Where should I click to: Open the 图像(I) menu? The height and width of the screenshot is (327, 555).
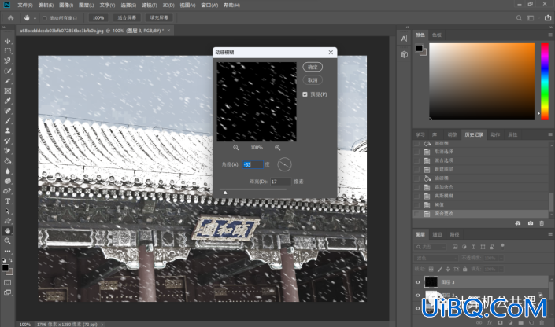pyautogui.click(x=66, y=5)
